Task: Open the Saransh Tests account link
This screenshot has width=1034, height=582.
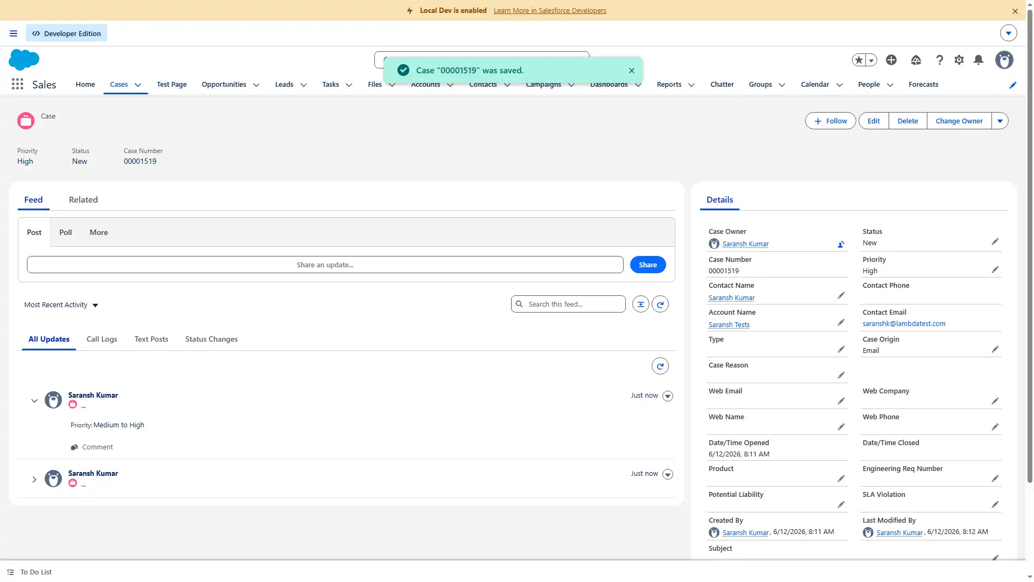Action: click(x=729, y=325)
